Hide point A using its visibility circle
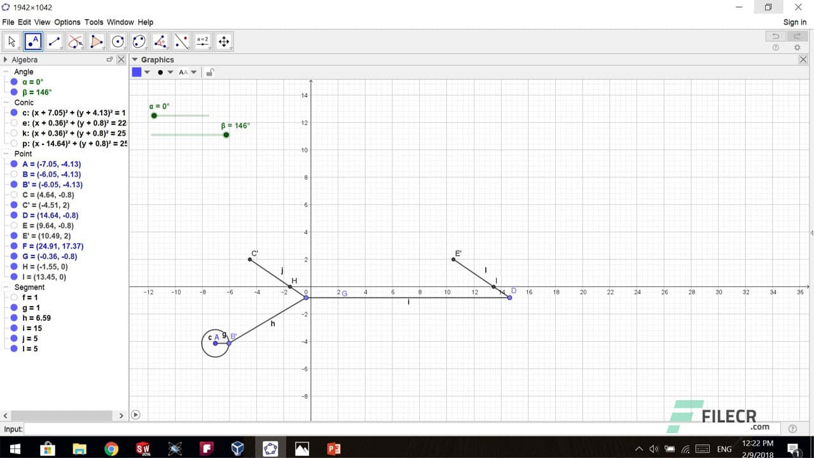814x458 pixels. click(x=14, y=164)
